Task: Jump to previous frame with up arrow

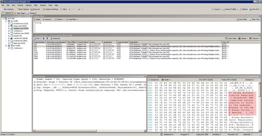Action: coord(47,38)
